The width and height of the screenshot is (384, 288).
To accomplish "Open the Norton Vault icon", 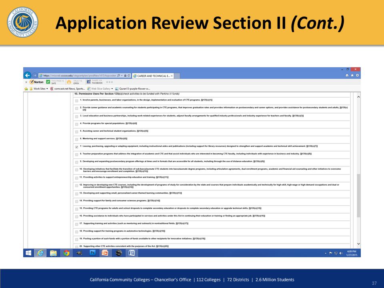I will [69, 82].
